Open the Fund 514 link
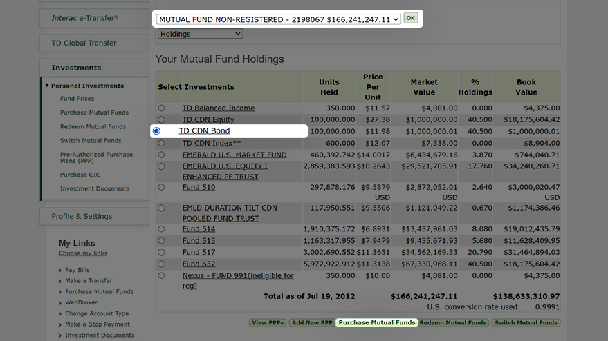This screenshot has height=341, width=608. [x=199, y=229]
